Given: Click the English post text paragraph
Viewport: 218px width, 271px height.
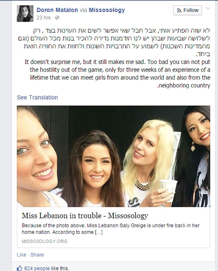Looking at the screenshot, I should point(117,73).
